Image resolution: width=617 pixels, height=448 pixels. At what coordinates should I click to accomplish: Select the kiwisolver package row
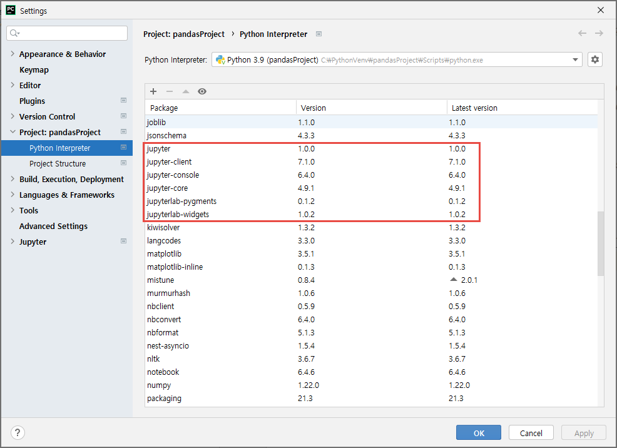(x=371, y=227)
